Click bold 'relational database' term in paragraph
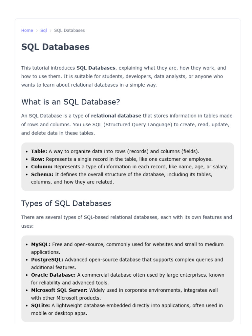The width and height of the screenshot is (252, 336). coord(116,116)
